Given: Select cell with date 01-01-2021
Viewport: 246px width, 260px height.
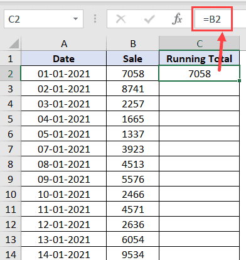Looking at the screenshot, I should (63, 73).
